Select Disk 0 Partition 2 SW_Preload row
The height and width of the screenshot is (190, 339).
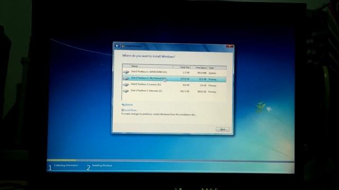click(174, 79)
